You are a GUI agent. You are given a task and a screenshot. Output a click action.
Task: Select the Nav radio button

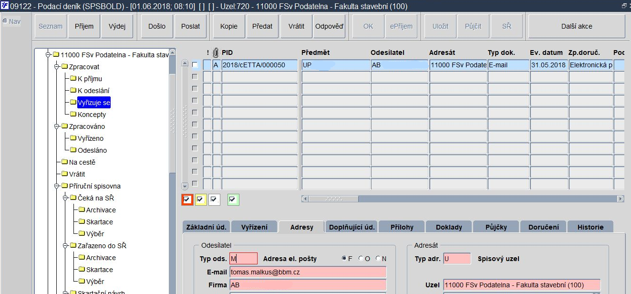pos(5,21)
